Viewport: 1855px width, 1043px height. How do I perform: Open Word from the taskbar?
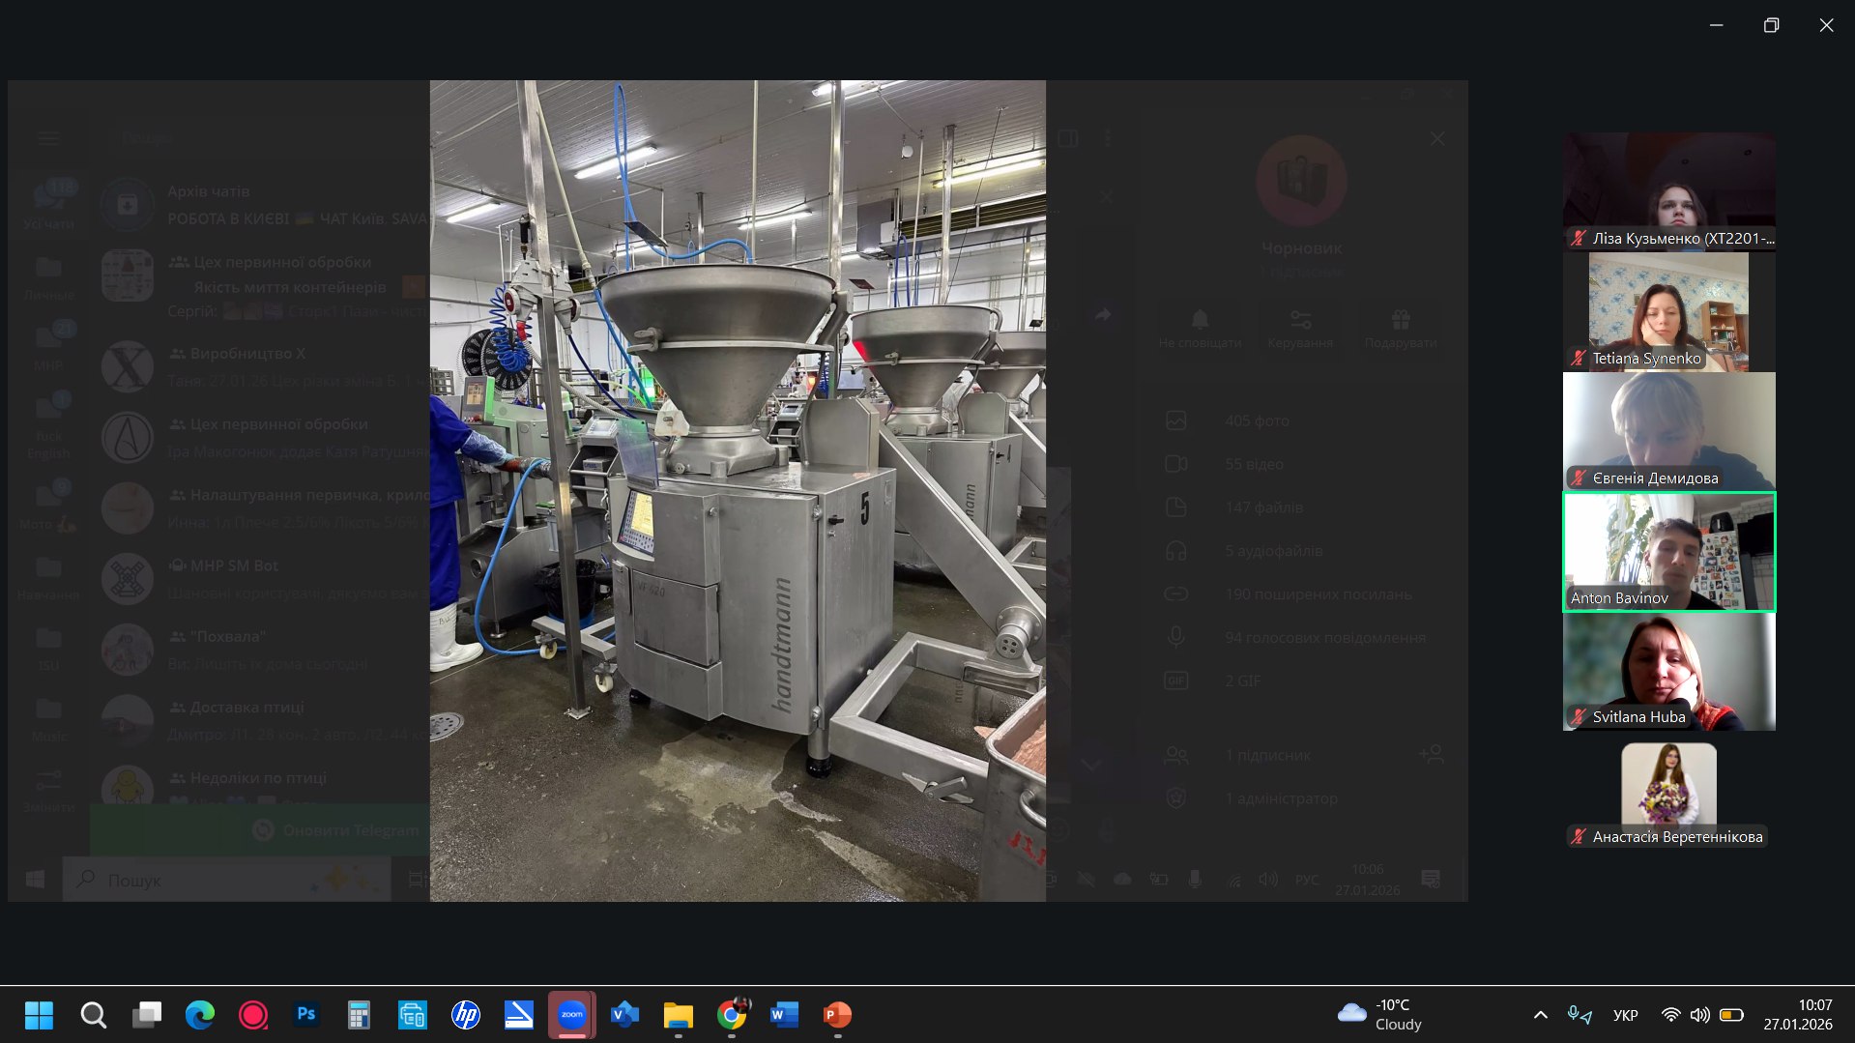pyautogui.click(x=784, y=1015)
